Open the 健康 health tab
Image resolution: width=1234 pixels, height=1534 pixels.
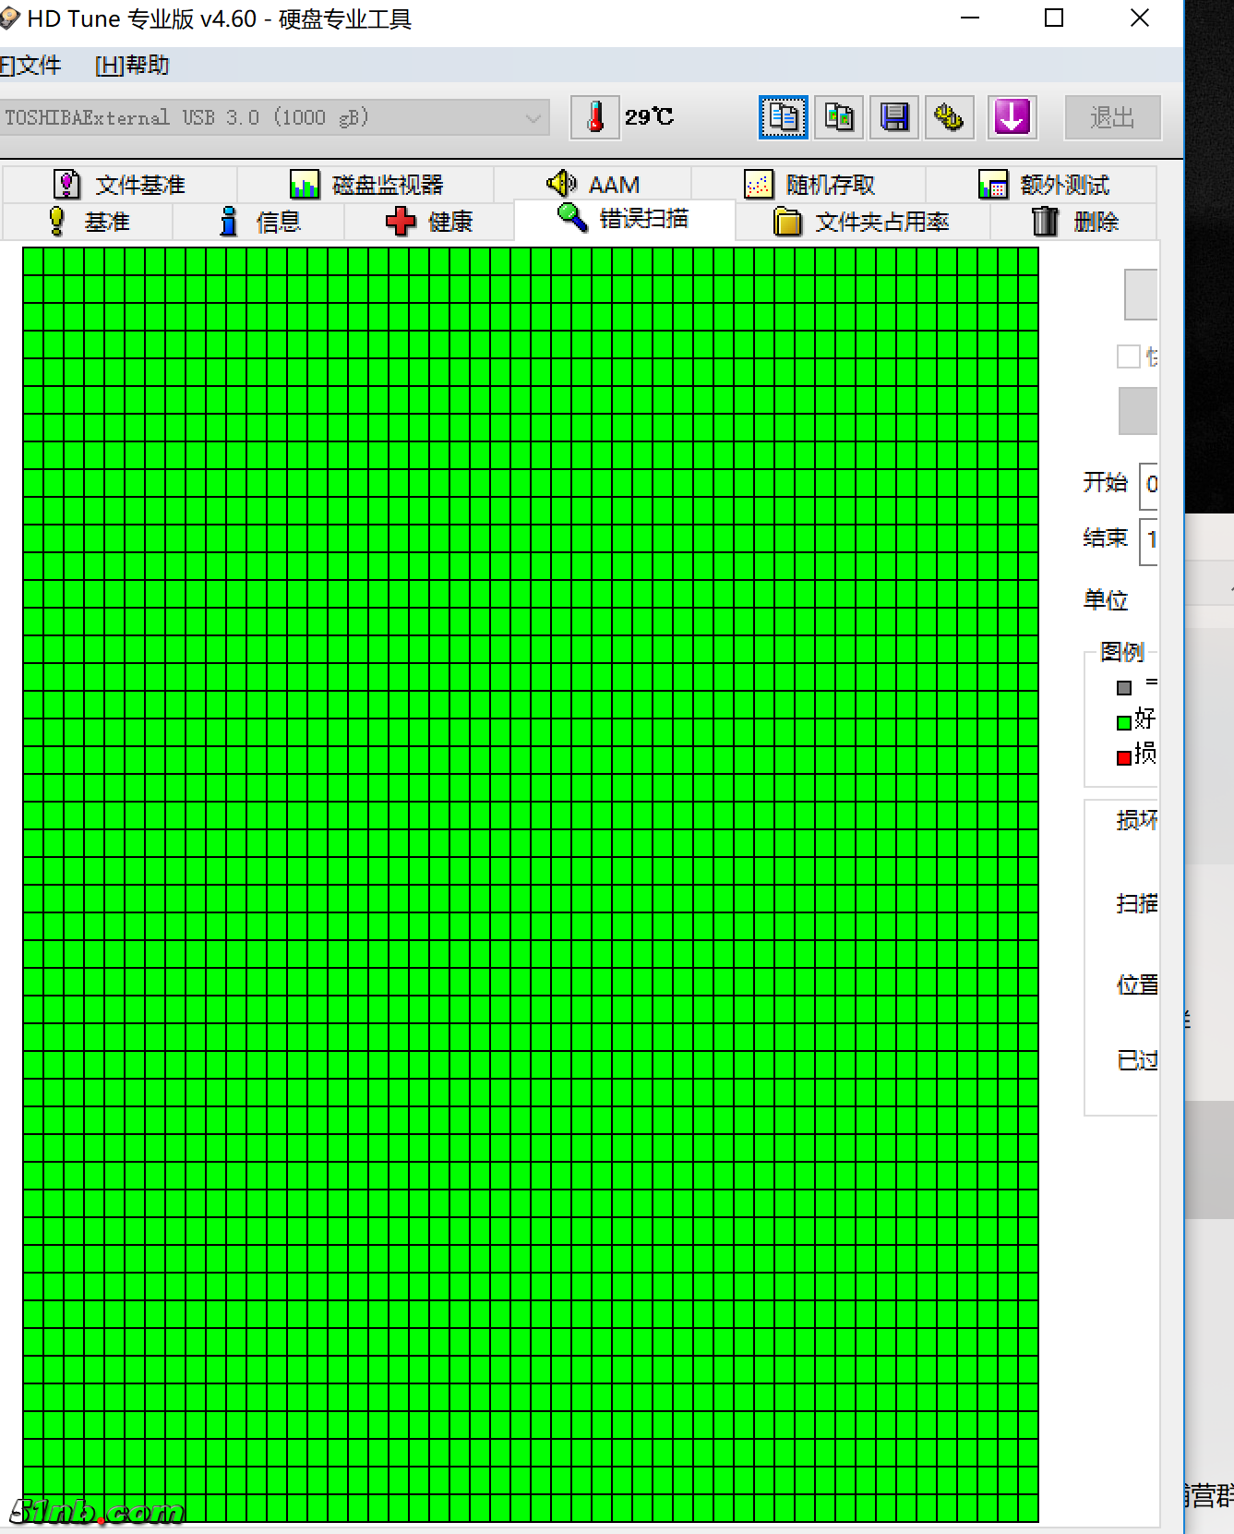[429, 222]
